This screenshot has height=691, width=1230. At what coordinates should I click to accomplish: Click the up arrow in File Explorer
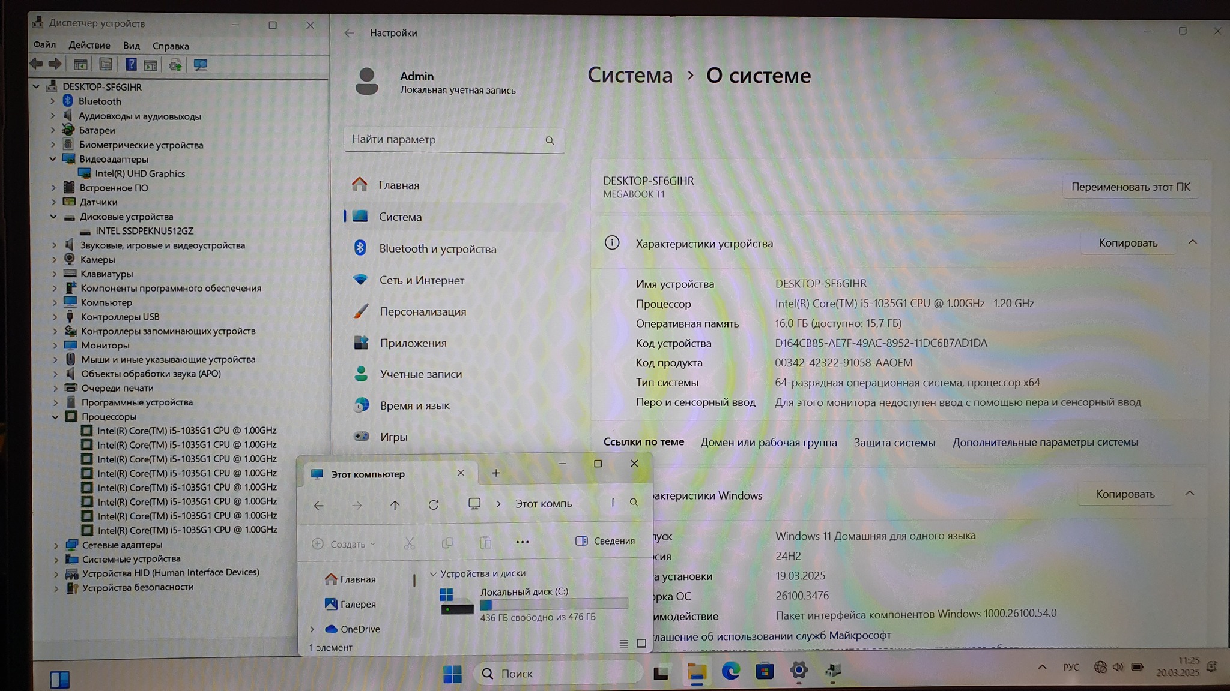pyautogui.click(x=395, y=505)
